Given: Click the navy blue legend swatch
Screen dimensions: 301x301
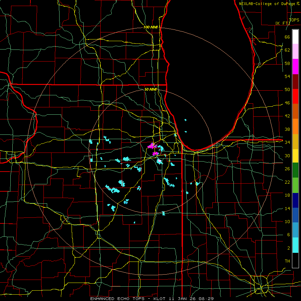Looking at the screenshot, I should click(x=295, y=200).
